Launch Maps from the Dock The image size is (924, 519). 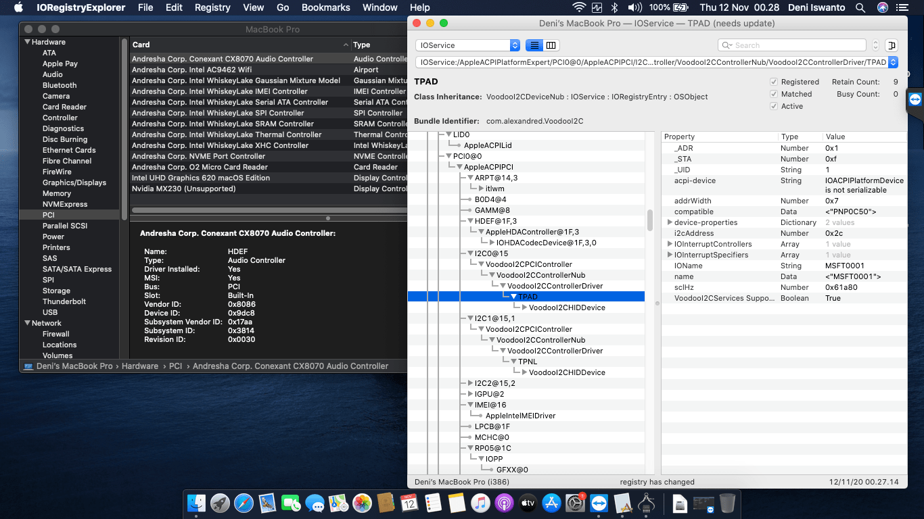pos(338,503)
